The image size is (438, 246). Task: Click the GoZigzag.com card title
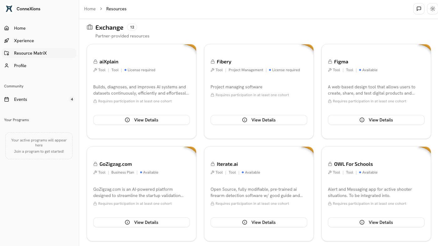tap(115, 164)
